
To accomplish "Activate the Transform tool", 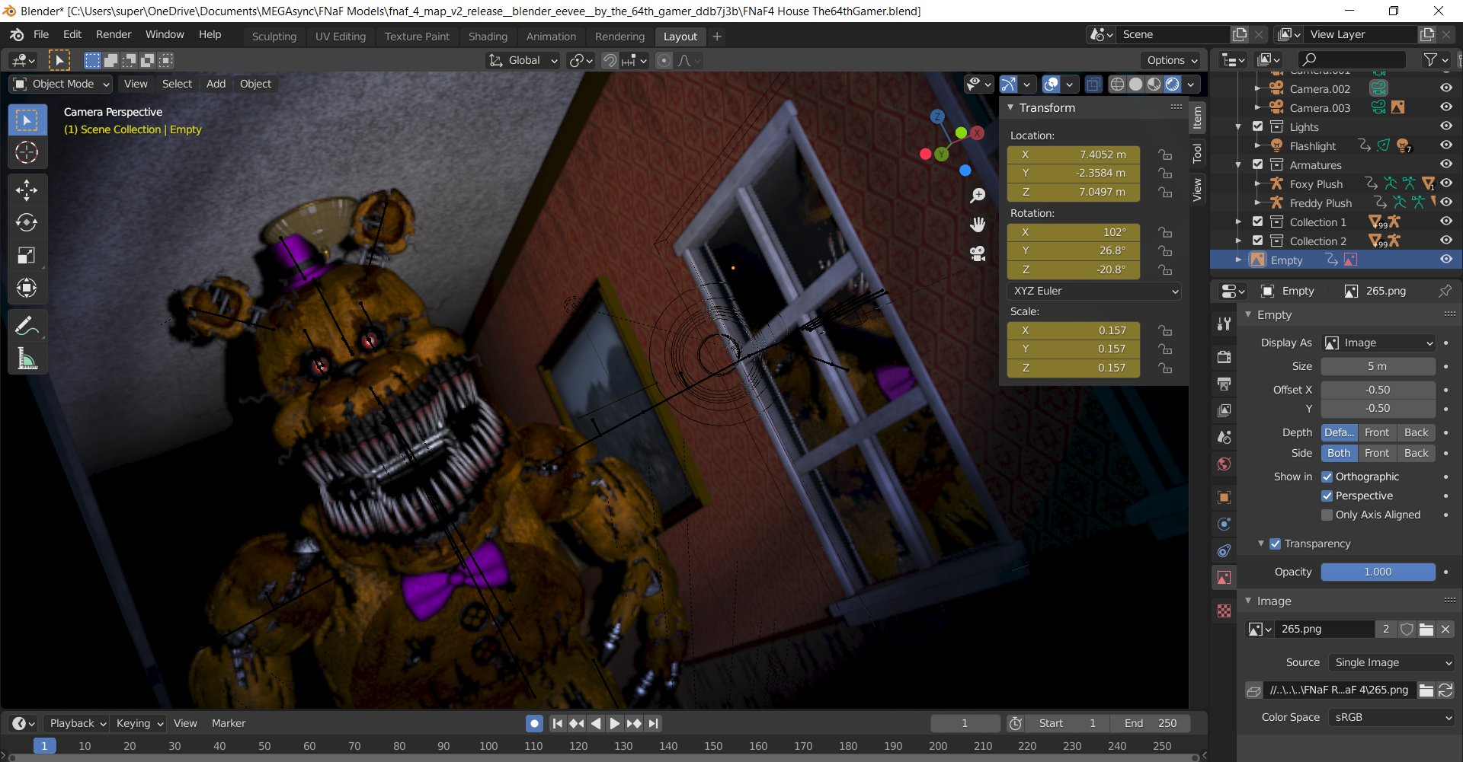I will coord(27,289).
